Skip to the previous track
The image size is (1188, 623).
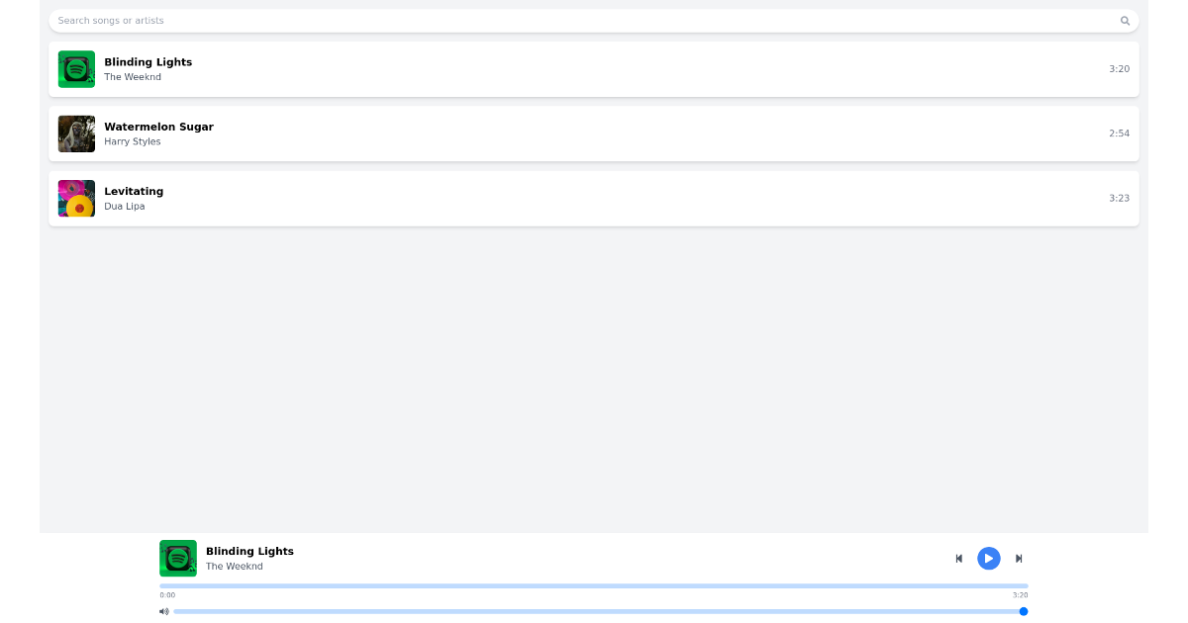tap(958, 559)
